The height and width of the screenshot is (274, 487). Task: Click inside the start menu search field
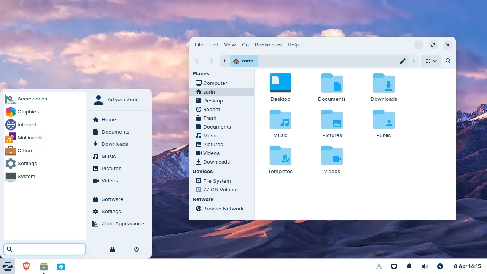(45, 249)
